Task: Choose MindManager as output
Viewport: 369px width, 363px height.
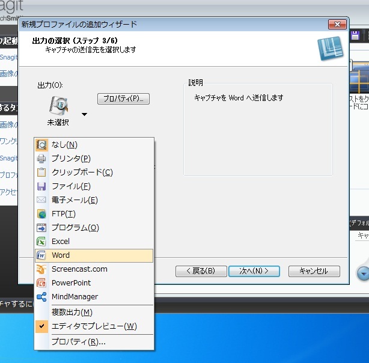Action: tap(94, 297)
